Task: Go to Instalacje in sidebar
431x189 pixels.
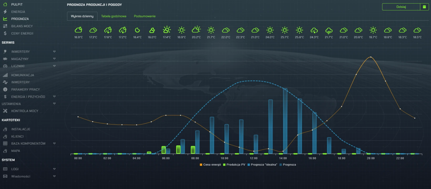Action: 20,129
